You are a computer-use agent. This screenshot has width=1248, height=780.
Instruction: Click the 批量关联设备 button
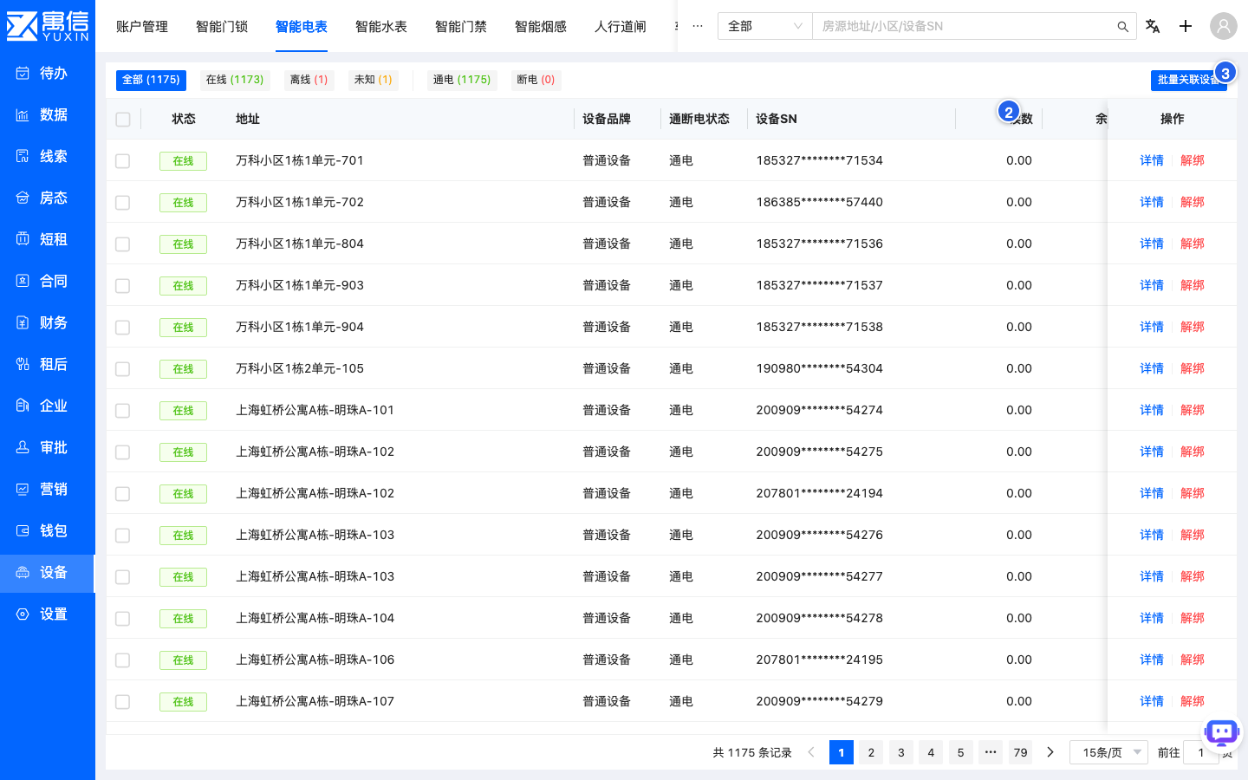pyautogui.click(x=1188, y=80)
